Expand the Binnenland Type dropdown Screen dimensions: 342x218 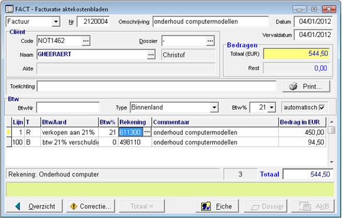(x=214, y=107)
